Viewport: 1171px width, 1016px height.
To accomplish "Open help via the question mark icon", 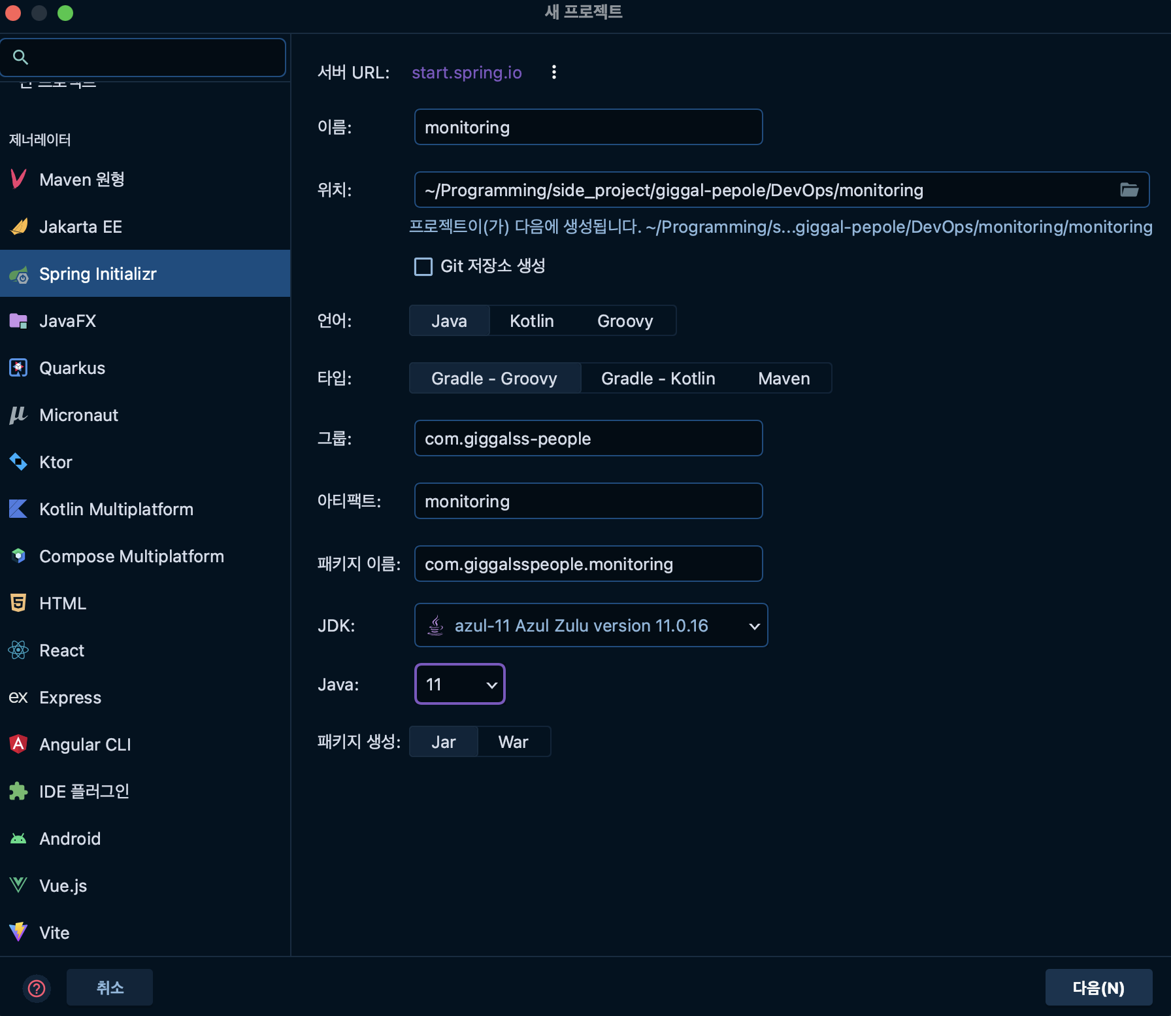I will point(37,988).
